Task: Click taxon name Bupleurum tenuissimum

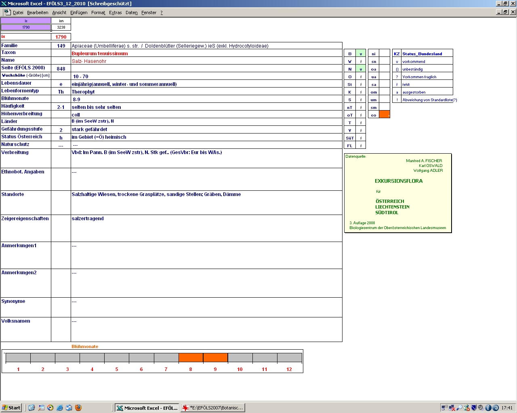Action: pyautogui.click(x=100, y=53)
